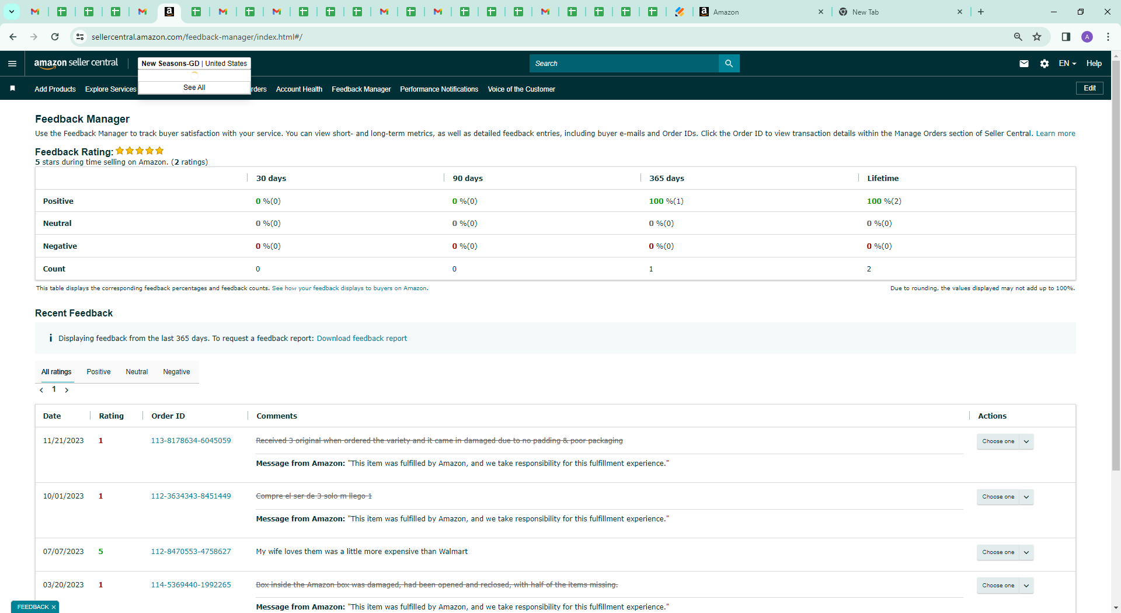
Task: Open Choose one dropdown for 11/21/2023 feedback
Action: pos(1005,441)
